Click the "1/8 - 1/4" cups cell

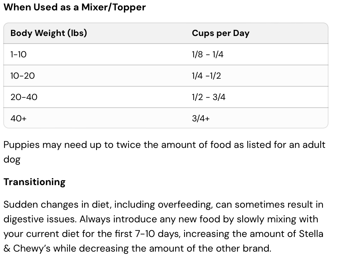(208, 55)
